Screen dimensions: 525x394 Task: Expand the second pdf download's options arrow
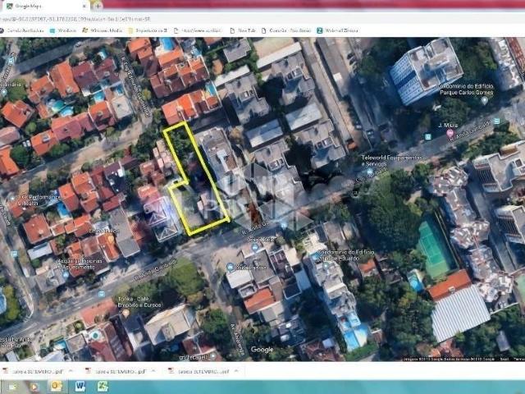coord(153,371)
